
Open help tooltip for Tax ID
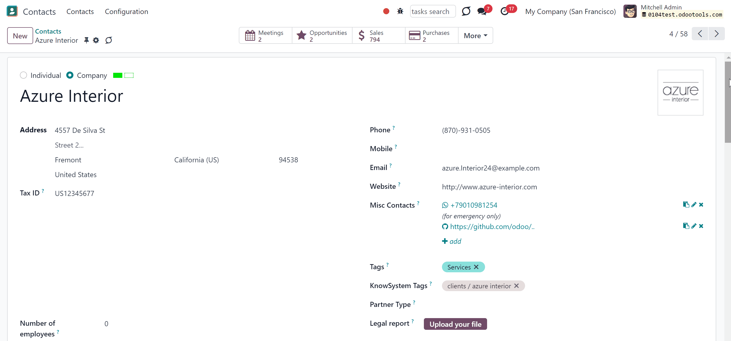coord(43,191)
